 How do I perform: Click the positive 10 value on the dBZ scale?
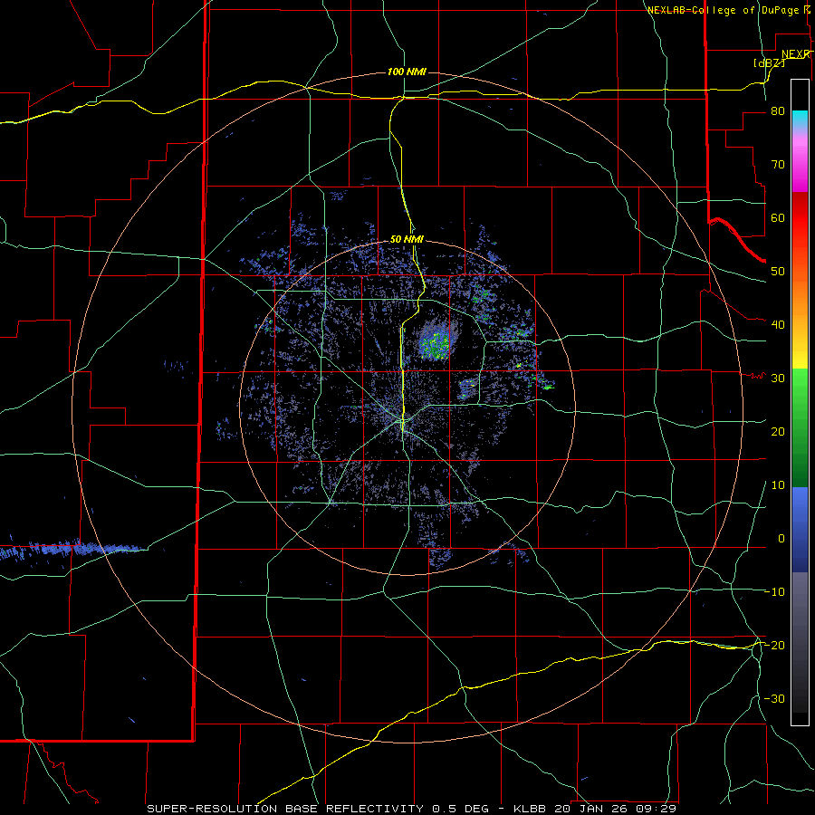[778, 485]
